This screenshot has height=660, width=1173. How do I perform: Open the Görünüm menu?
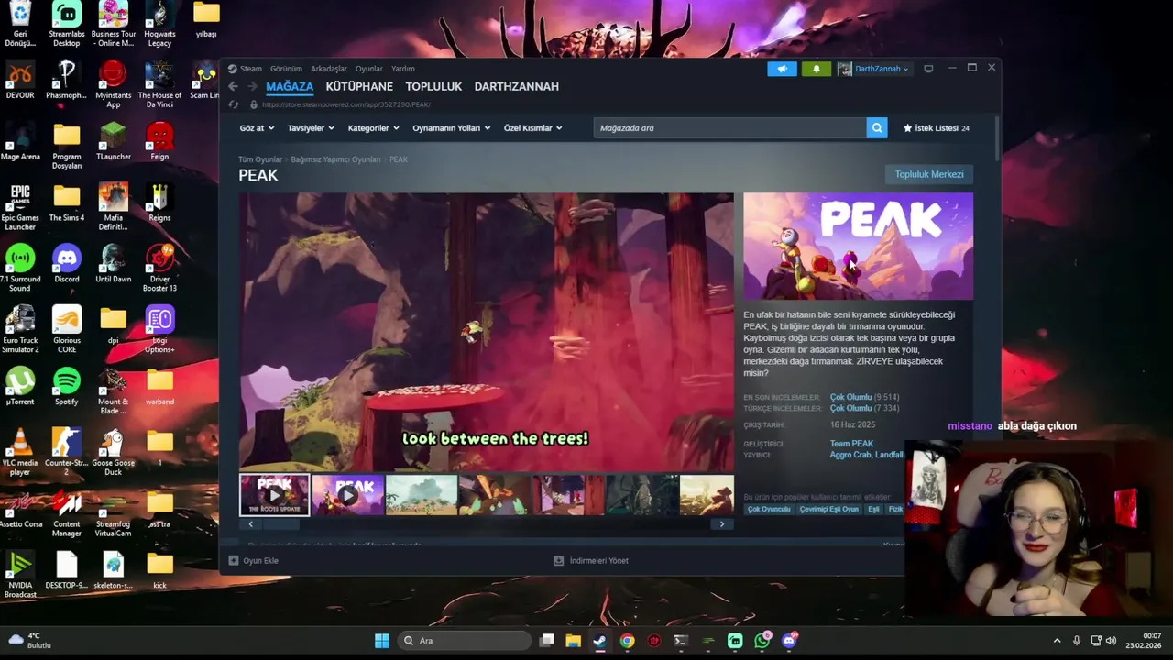[286, 69]
